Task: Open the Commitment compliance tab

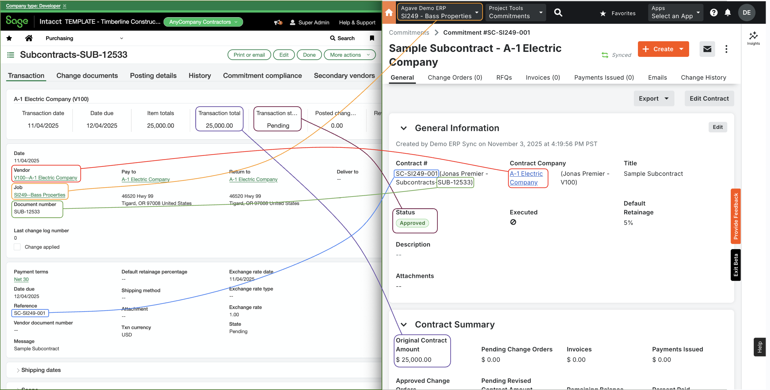Action: (x=262, y=75)
